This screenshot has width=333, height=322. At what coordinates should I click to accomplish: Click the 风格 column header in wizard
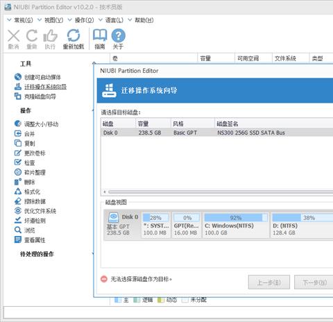[193, 124]
